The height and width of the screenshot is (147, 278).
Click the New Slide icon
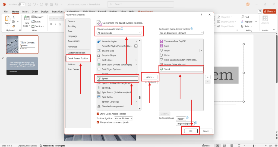click(27, 19)
